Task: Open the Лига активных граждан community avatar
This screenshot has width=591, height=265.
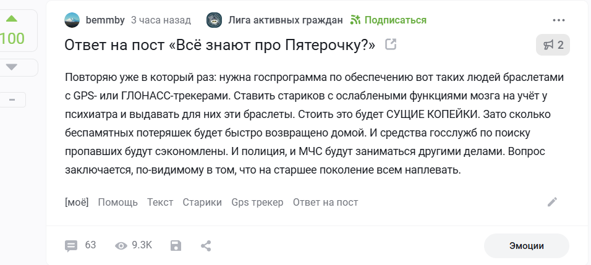Action: click(215, 20)
